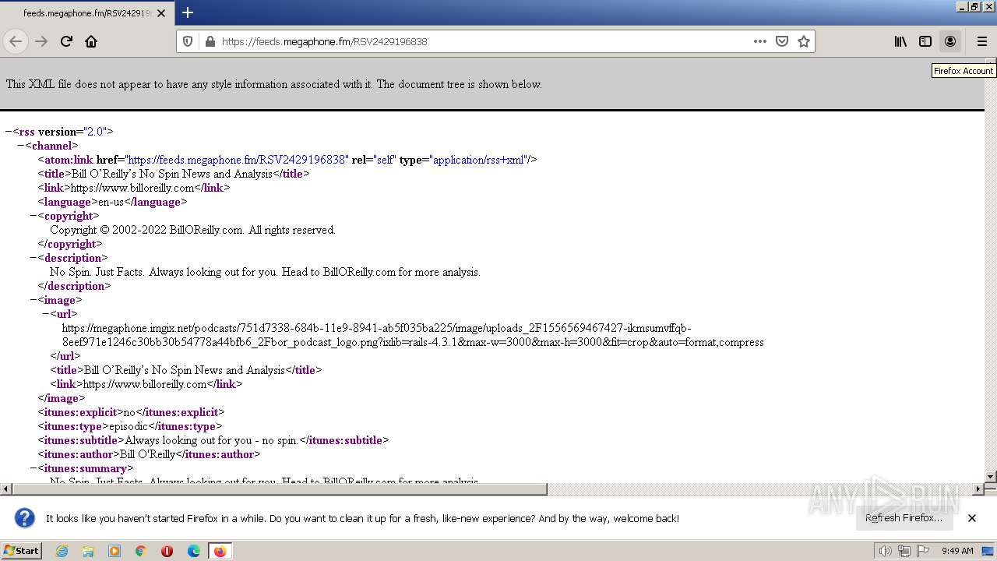Click the Copyright 2002-2022 text line
Screen dimensions: 997x561
[192, 230]
